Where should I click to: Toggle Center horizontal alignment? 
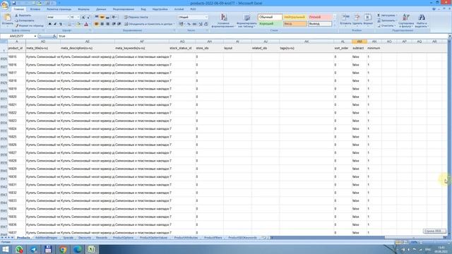click(102, 24)
